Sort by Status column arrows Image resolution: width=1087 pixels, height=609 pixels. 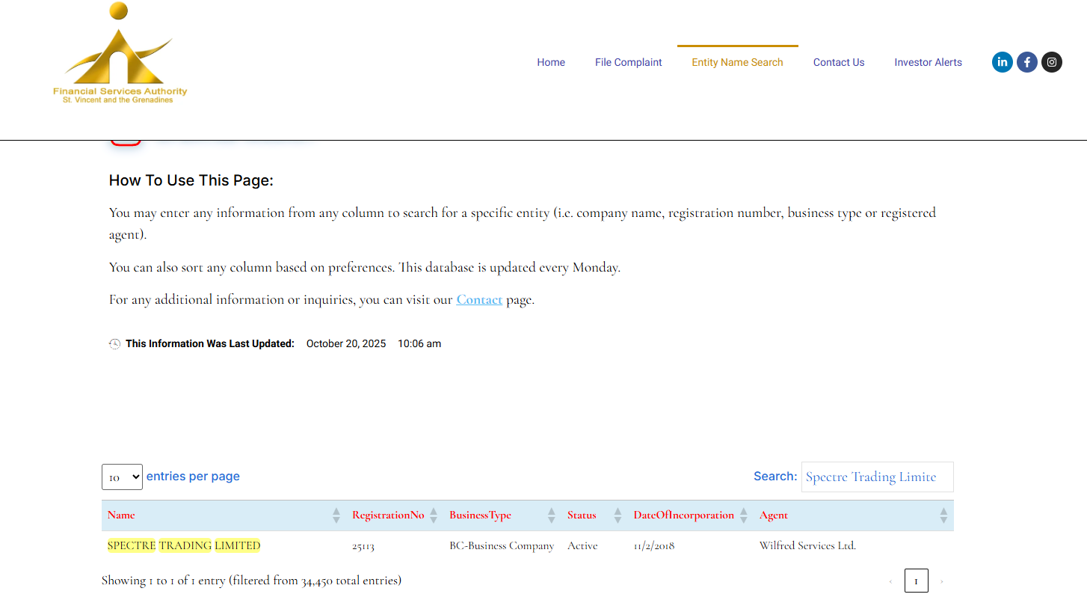(618, 515)
